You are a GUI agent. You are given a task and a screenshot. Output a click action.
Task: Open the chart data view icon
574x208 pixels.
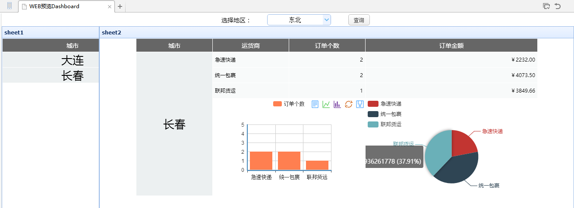(x=315, y=104)
